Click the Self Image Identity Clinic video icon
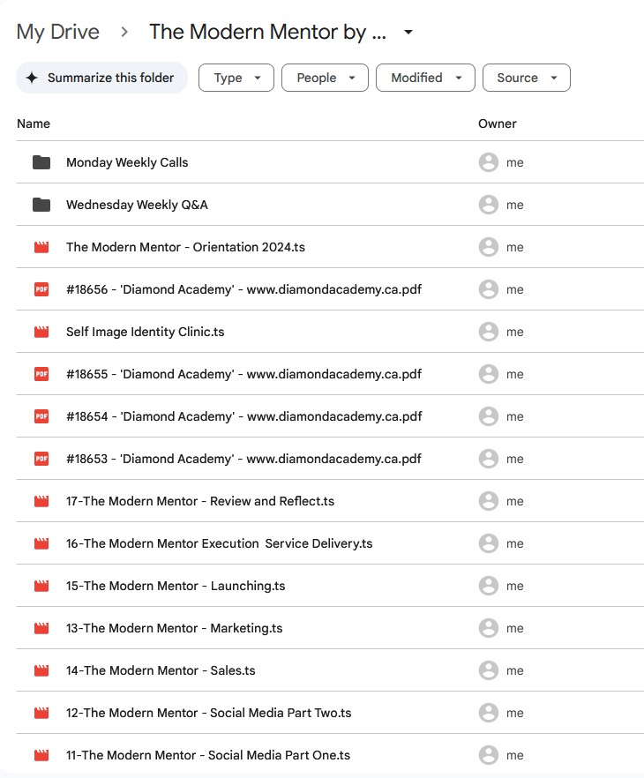The width and height of the screenshot is (644, 778). click(41, 332)
